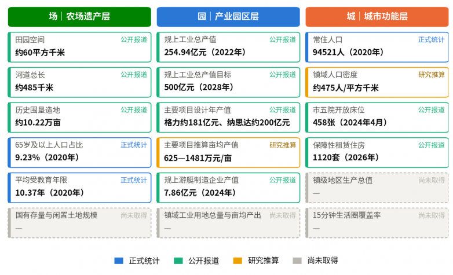Click the value 1120套（2026年）
Screen dimensions: 453x275
[x=347, y=157]
